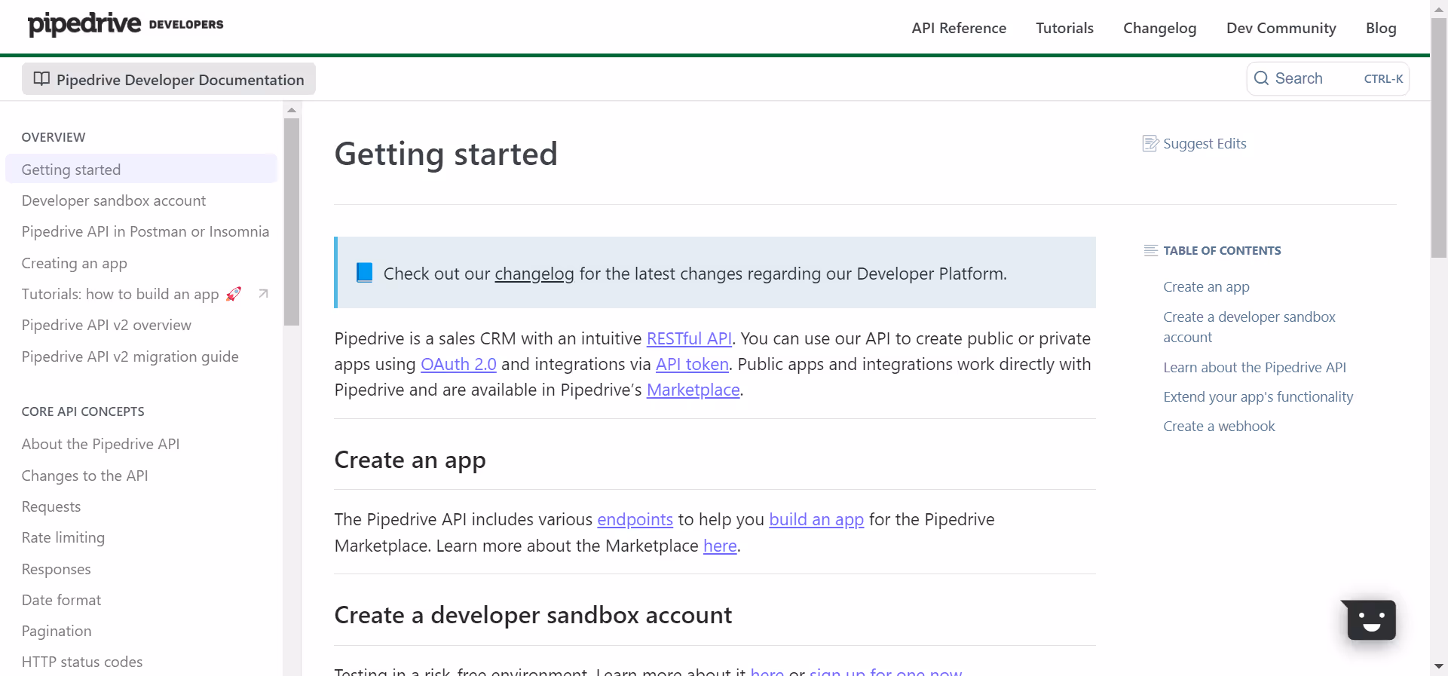1448x676 pixels.
Task: Jump to Create a webhook section
Action: (1219, 427)
